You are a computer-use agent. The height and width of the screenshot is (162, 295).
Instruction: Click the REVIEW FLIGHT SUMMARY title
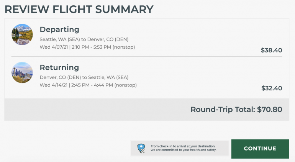point(79,9)
